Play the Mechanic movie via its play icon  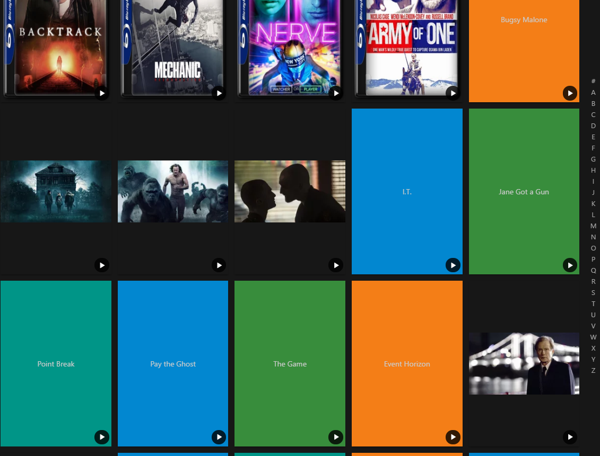pos(219,93)
